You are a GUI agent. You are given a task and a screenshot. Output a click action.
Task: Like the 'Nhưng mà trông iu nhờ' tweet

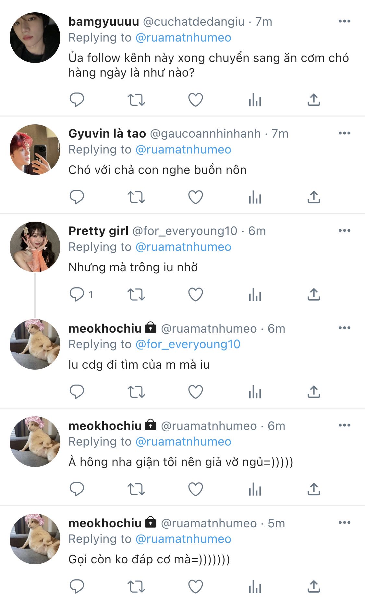pyautogui.click(x=196, y=294)
